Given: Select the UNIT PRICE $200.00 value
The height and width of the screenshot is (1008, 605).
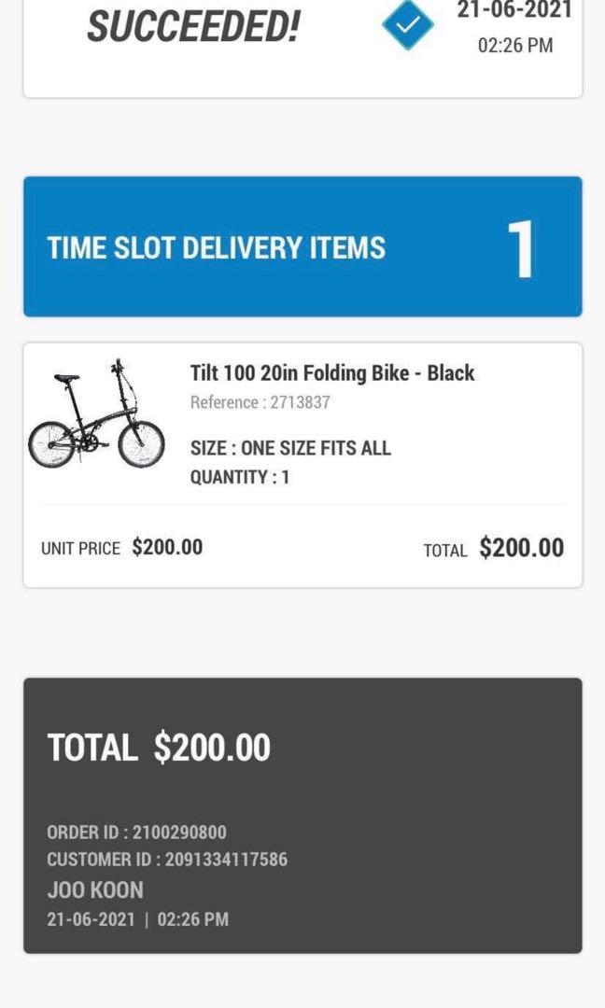Looking at the screenshot, I should pyautogui.click(x=123, y=548).
